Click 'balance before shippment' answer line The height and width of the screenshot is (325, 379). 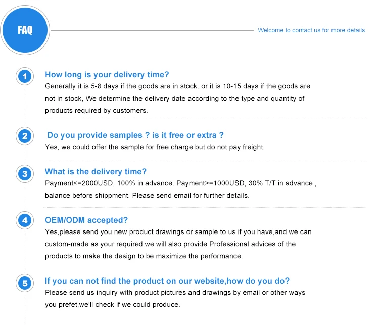pyautogui.click(x=147, y=195)
